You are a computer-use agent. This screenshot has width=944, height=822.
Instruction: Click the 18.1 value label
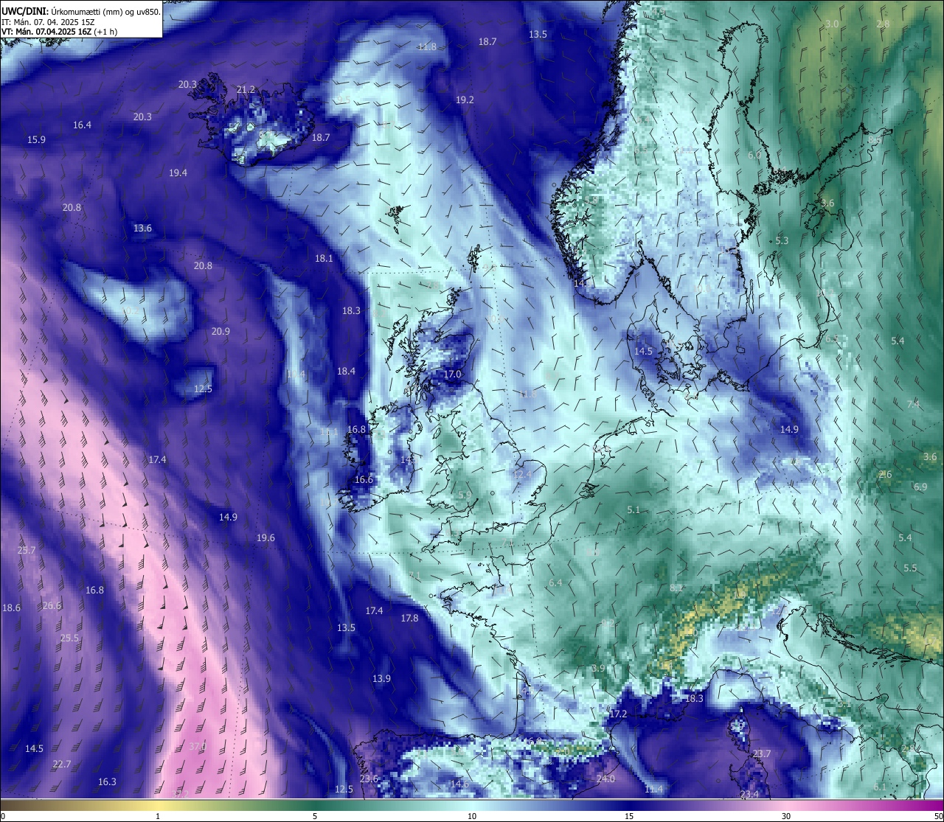coord(324,258)
